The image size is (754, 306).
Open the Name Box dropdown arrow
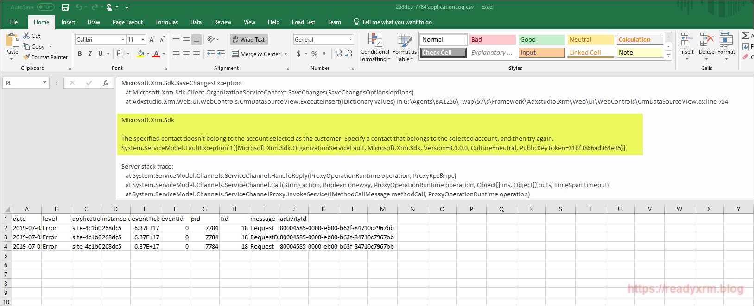[44, 83]
